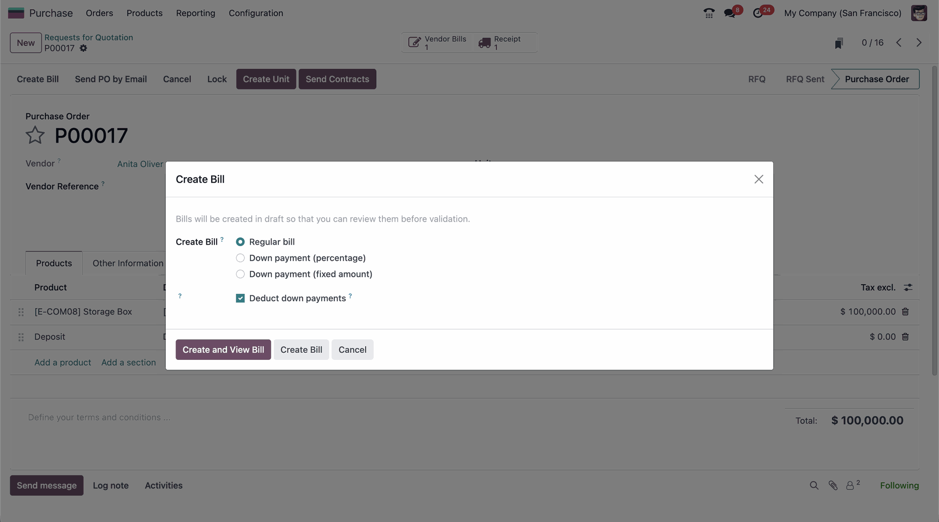This screenshot has width=939, height=522.
Task: Select the Regular bill radio option
Action: (x=240, y=242)
